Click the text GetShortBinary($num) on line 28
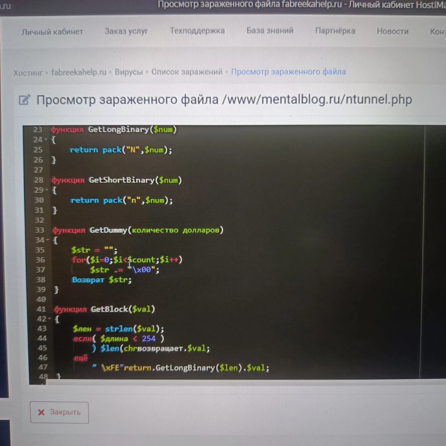 pos(135,180)
